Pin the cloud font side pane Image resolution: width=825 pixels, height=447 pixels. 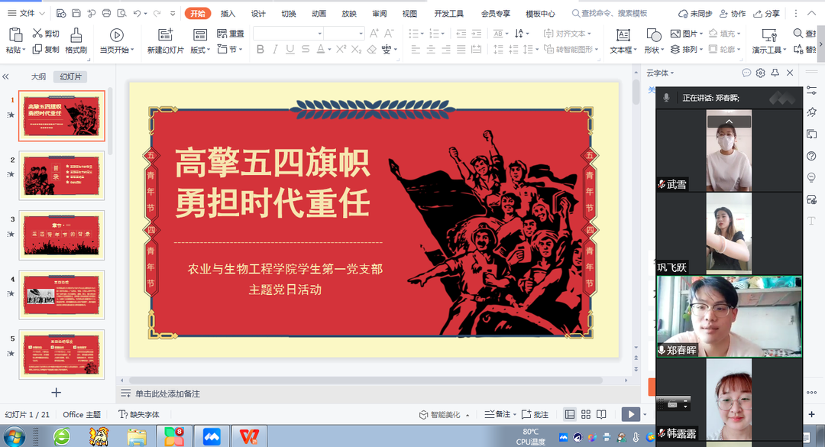click(x=775, y=73)
